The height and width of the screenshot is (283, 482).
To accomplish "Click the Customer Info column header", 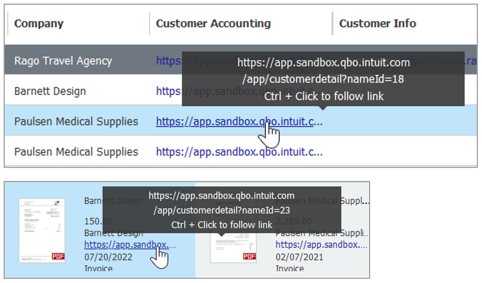I will 377,24.
